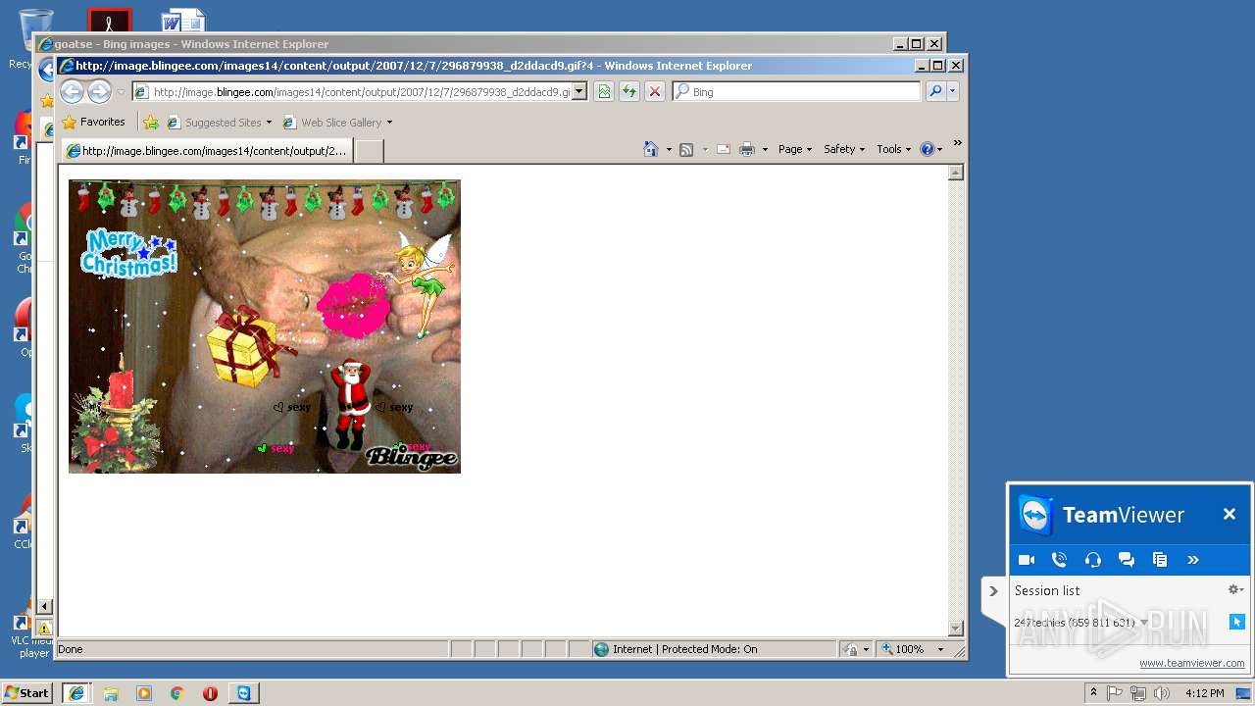Image resolution: width=1255 pixels, height=706 pixels.
Task: Open Opera from the taskbar
Action: point(210,693)
